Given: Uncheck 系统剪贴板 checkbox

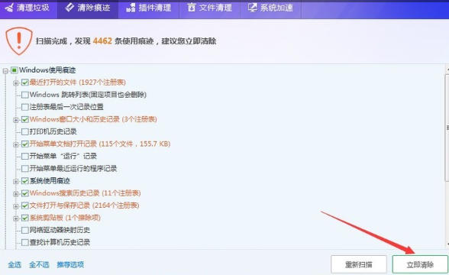Looking at the screenshot, I should pos(25,218).
